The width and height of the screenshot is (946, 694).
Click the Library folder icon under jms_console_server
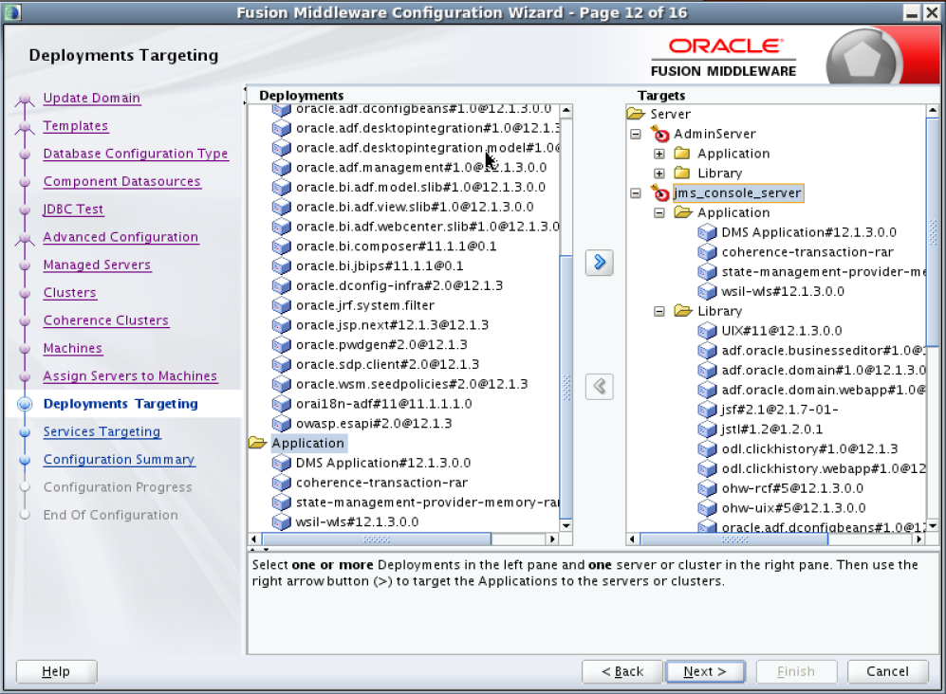point(683,311)
